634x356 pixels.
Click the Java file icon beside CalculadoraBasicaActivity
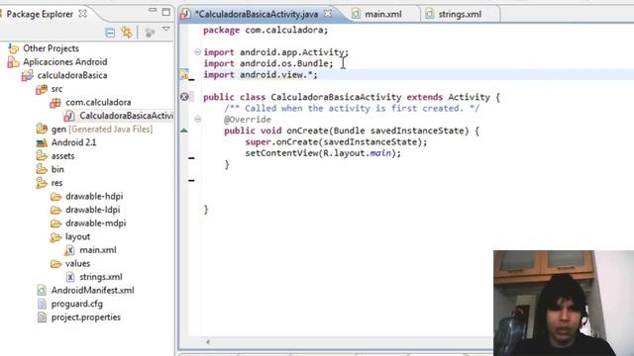tap(69, 116)
